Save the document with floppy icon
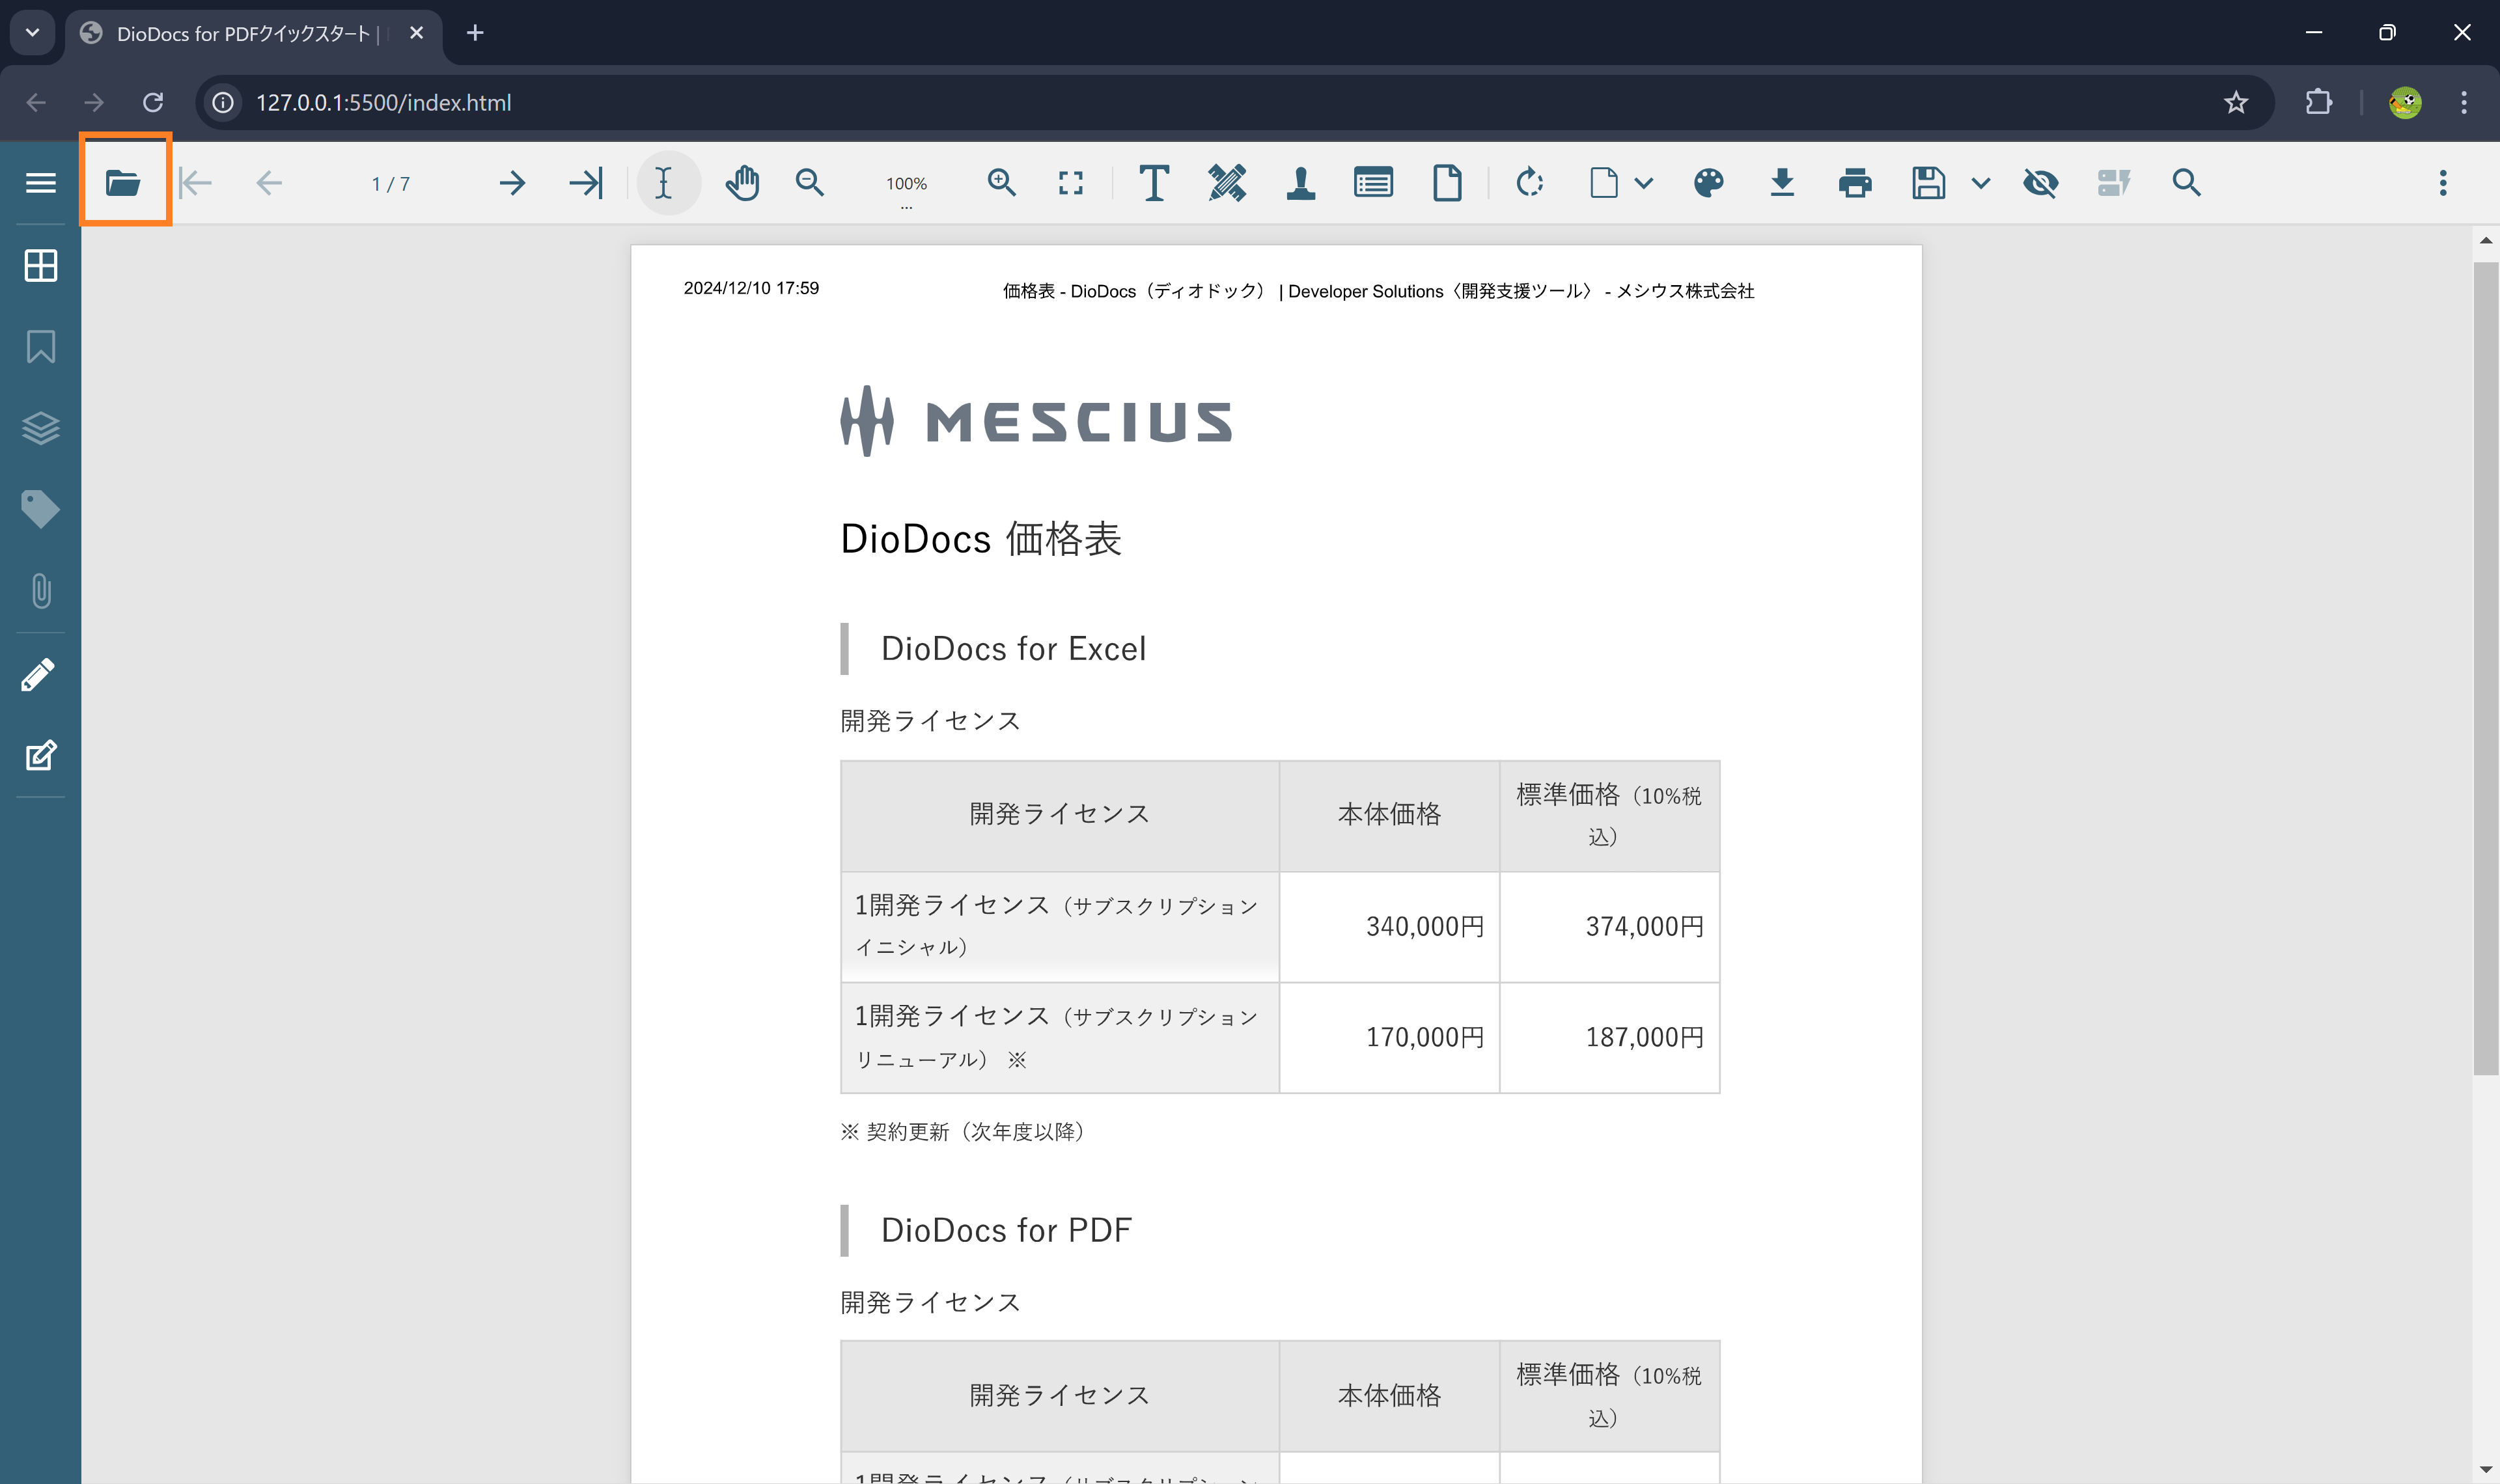This screenshot has height=1484, width=2500. pos(1928,183)
